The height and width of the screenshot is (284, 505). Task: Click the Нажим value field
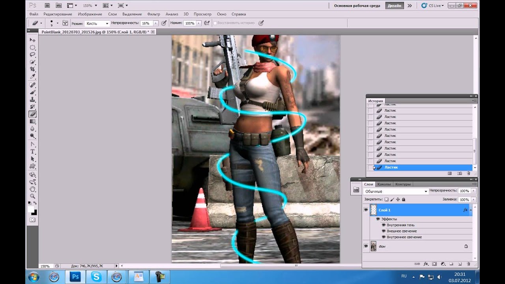[x=190, y=23]
